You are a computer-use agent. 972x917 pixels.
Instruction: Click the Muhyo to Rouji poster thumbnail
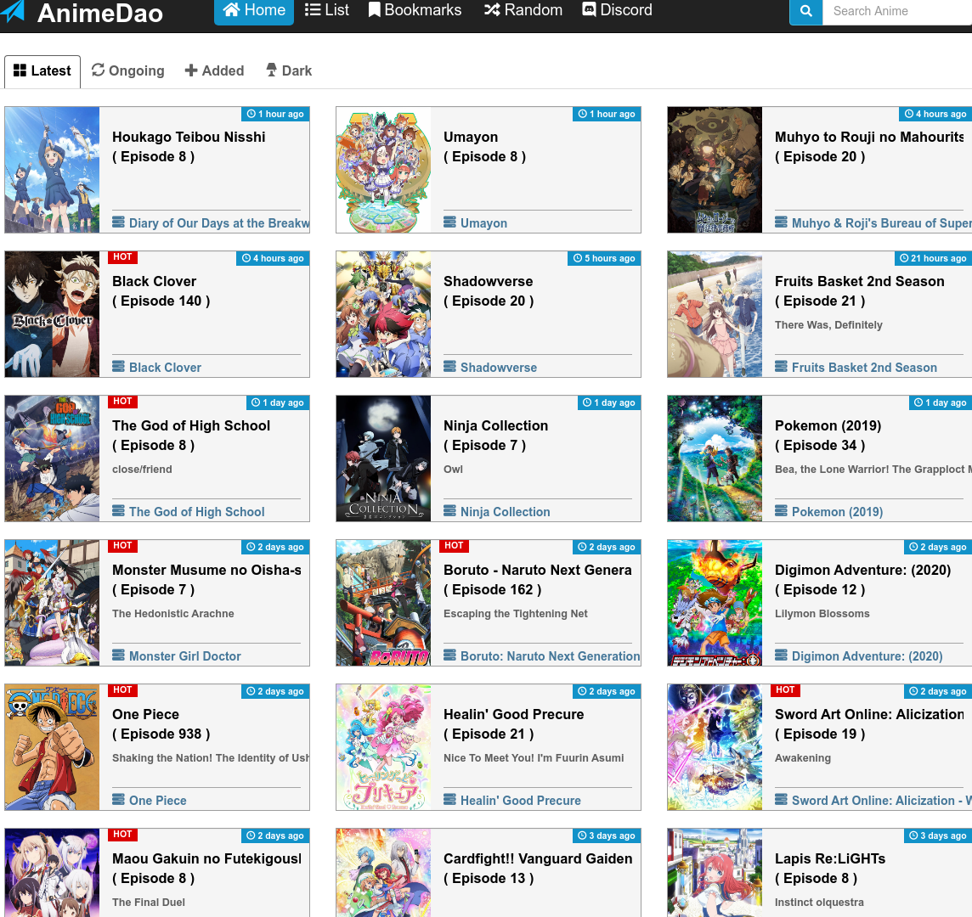tap(715, 170)
